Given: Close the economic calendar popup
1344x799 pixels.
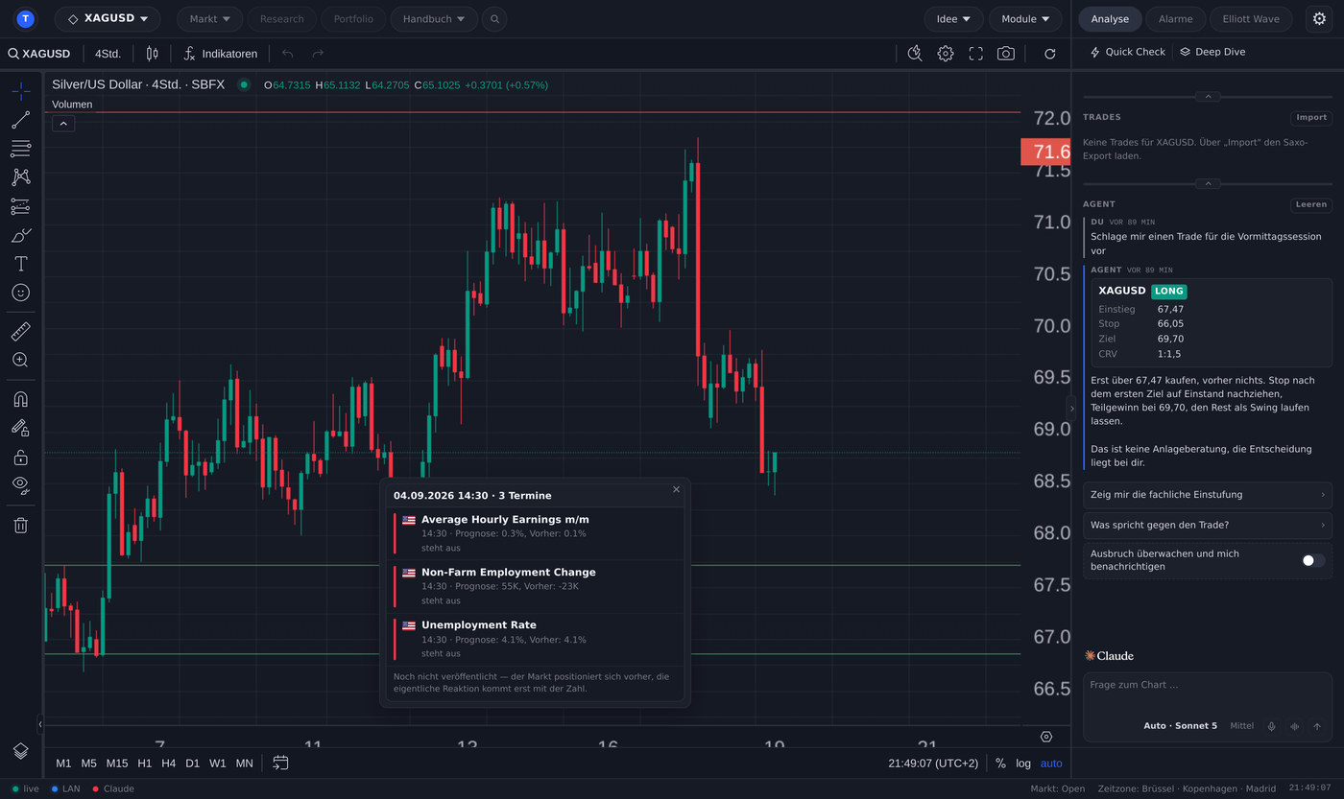Looking at the screenshot, I should (x=676, y=489).
